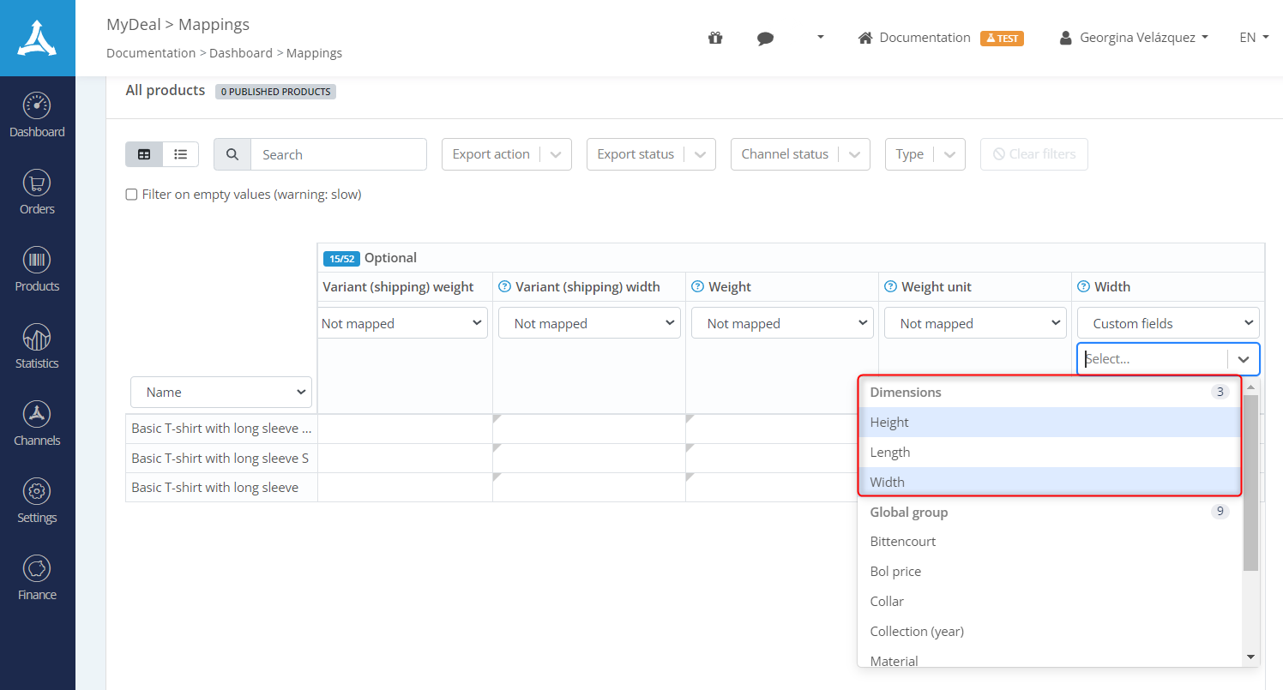Choose Collar option in Global group
The width and height of the screenshot is (1283, 690).
(887, 601)
